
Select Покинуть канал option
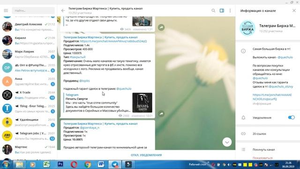(x=263, y=150)
